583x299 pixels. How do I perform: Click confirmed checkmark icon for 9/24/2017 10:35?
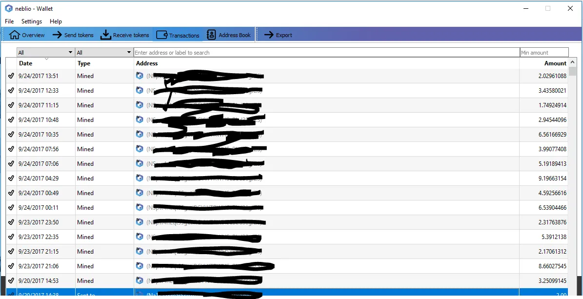[11, 134]
